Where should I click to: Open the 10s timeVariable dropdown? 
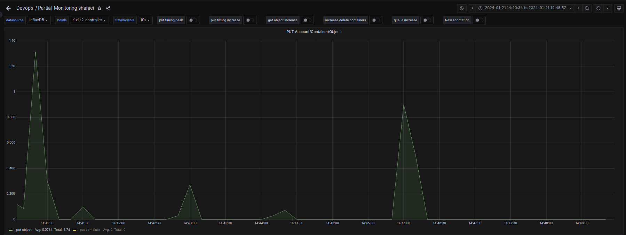click(145, 20)
